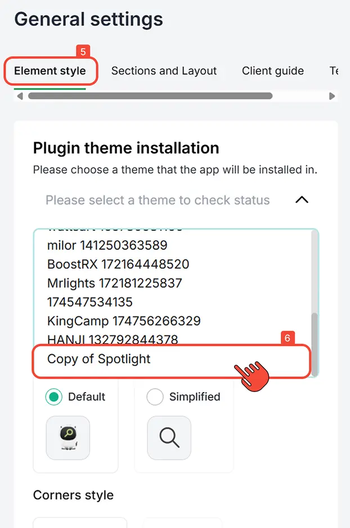Click the magnifying glass icon under Simplified
Image resolution: width=350 pixels, height=528 pixels.
pos(169,437)
